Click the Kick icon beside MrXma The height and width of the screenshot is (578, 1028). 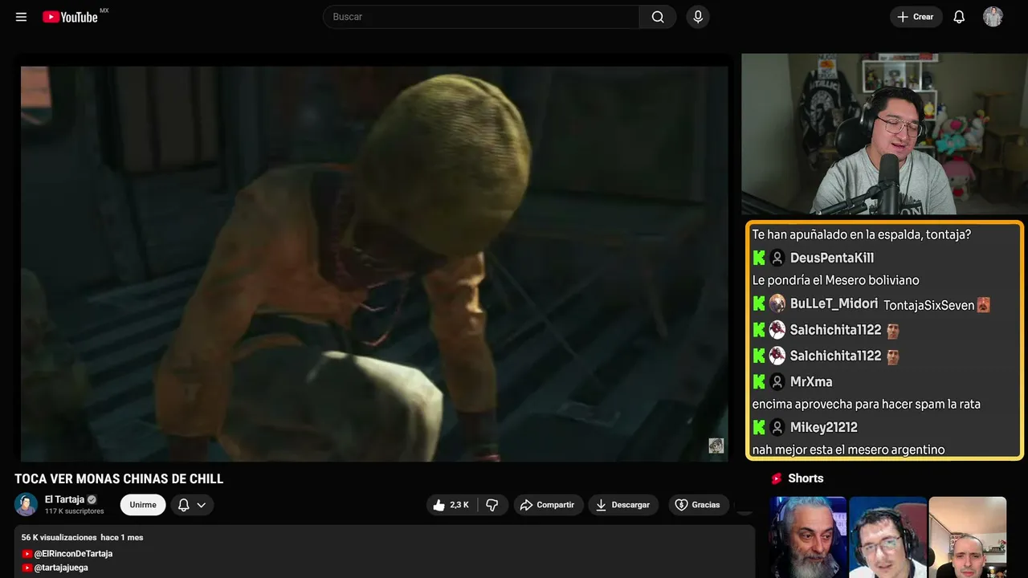[759, 381]
